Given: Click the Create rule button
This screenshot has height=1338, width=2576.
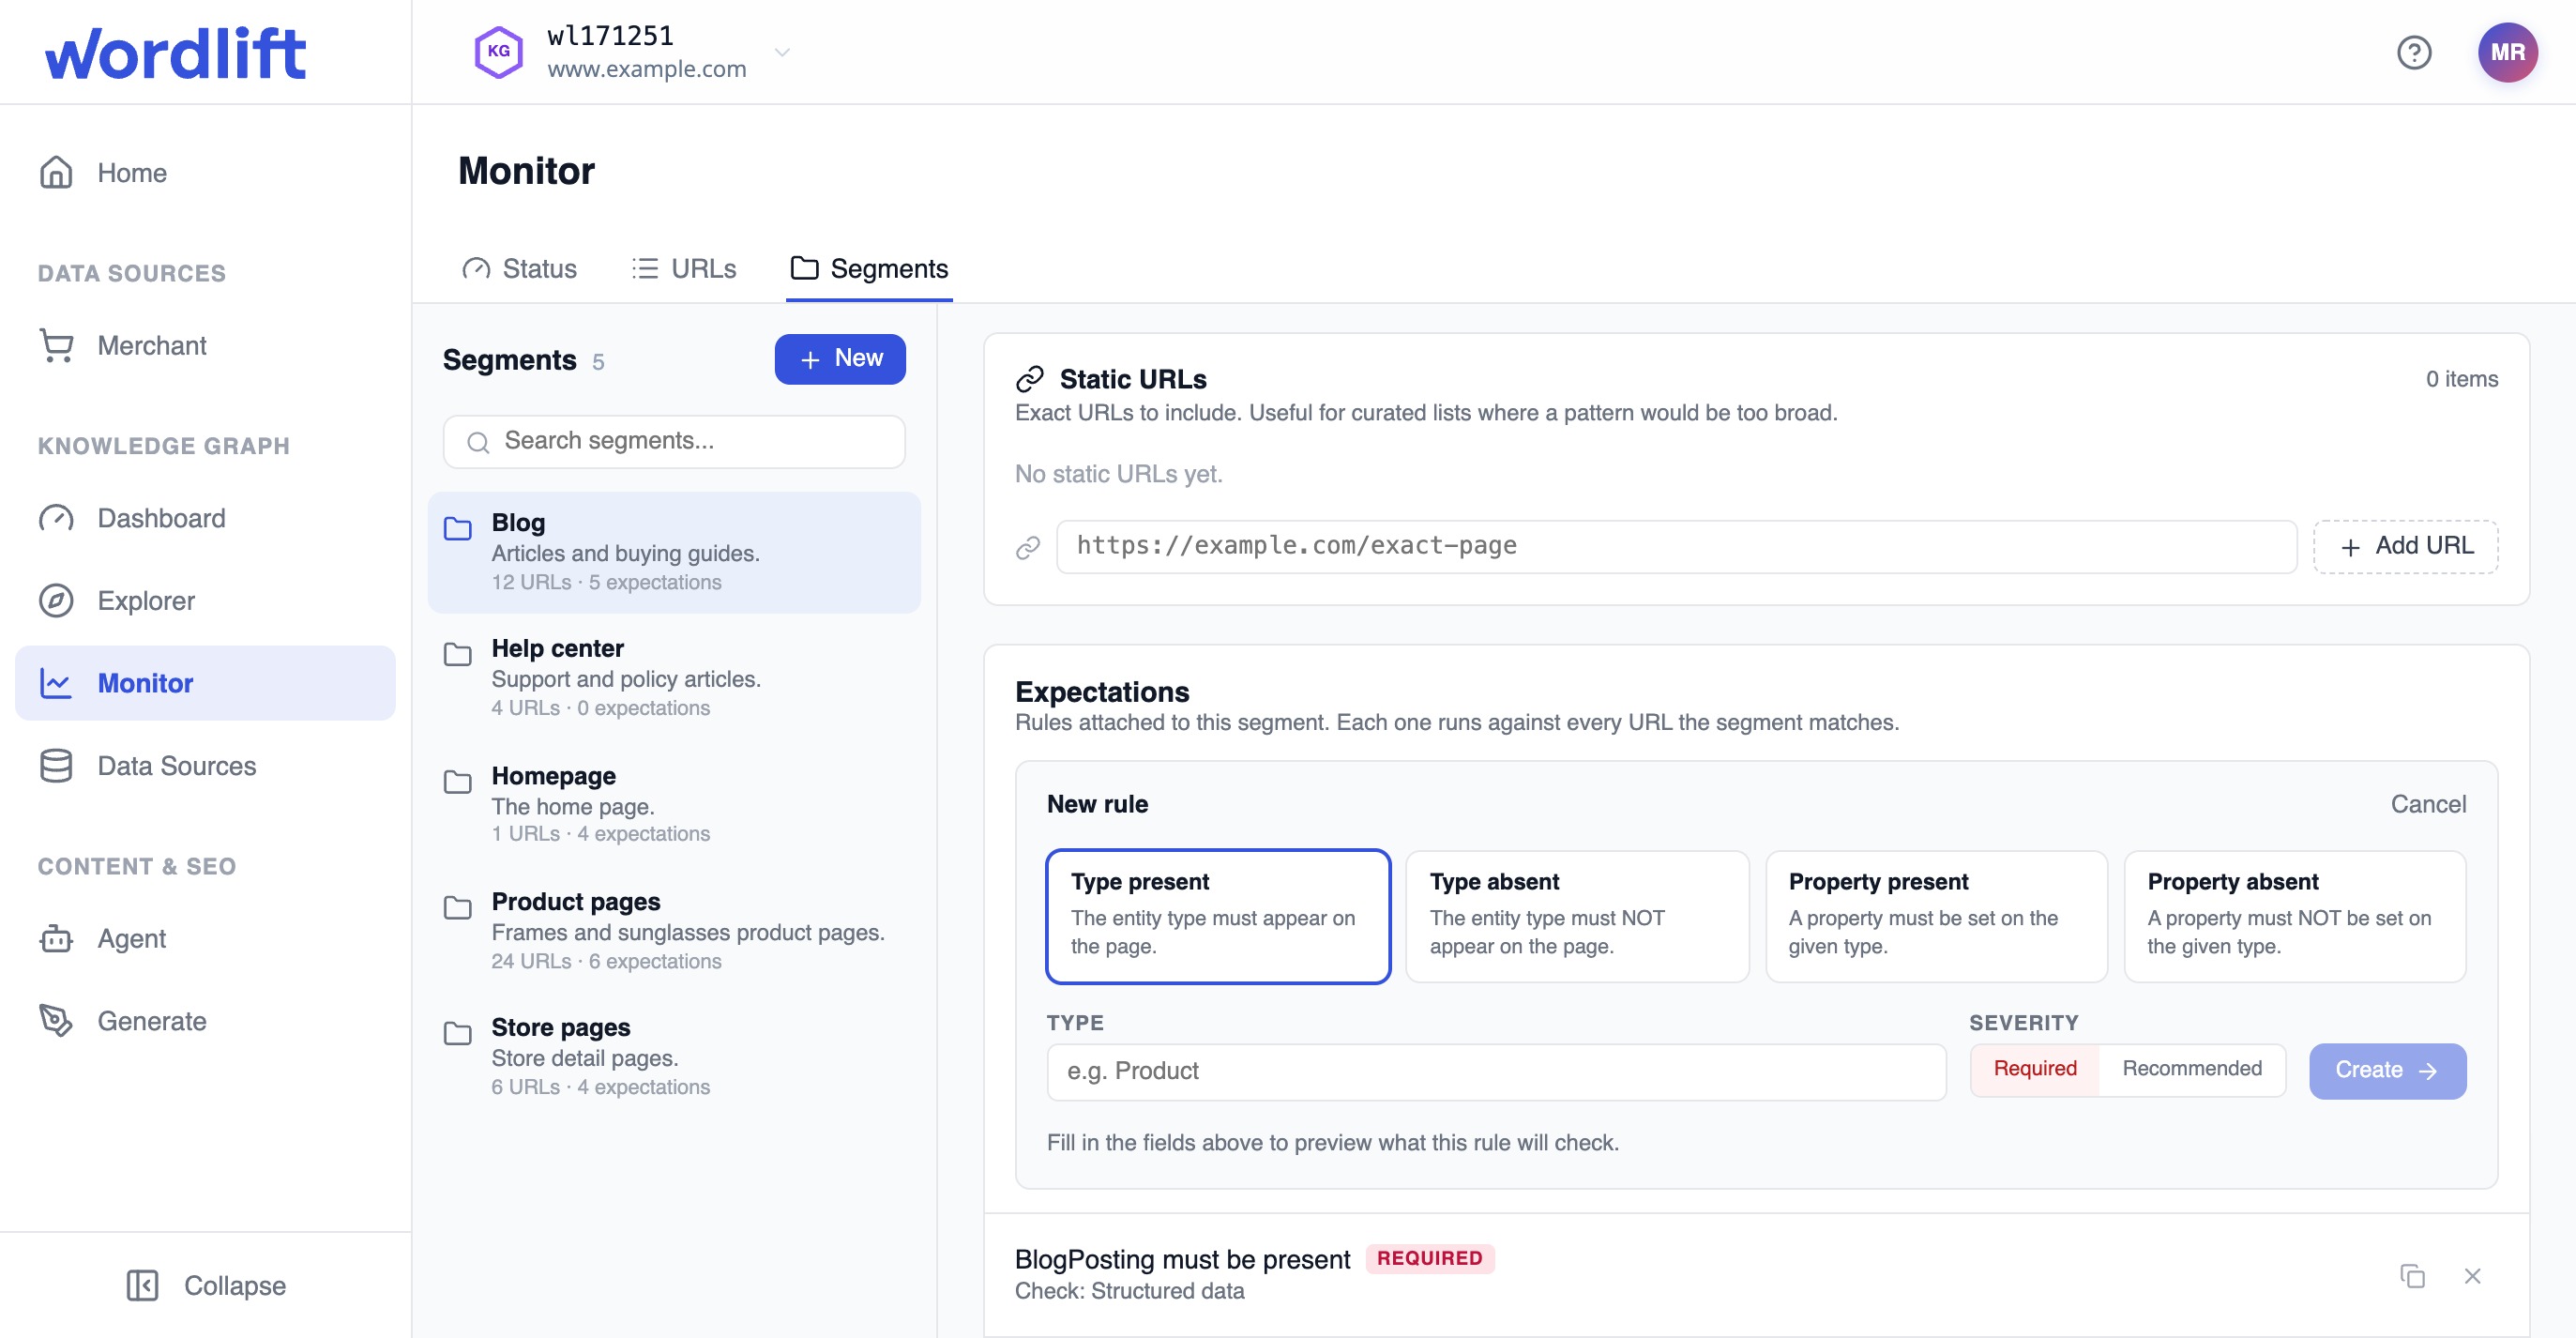Looking at the screenshot, I should tap(2387, 1071).
